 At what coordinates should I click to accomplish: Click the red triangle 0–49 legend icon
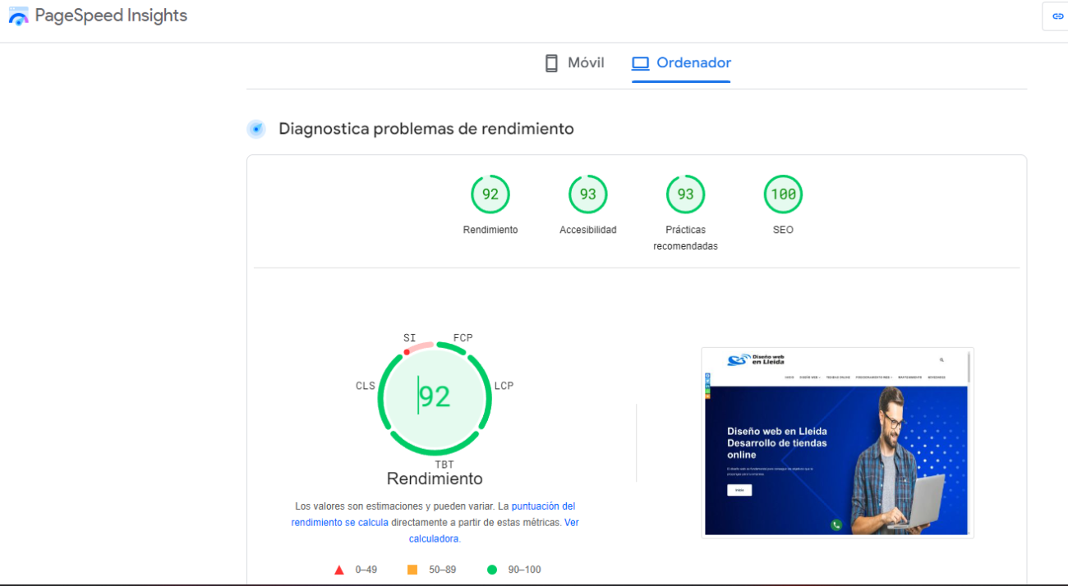(339, 570)
